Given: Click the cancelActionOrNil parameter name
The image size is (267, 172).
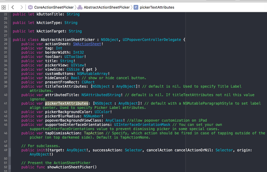Looking at the screenshot, I should tap(192, 150).
